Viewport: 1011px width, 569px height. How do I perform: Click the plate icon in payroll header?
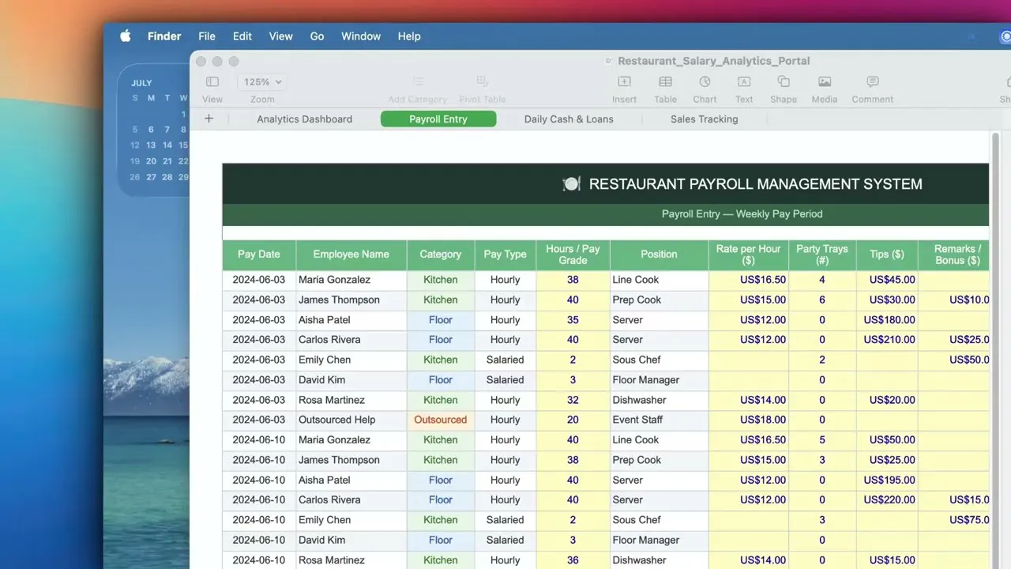point(571,184)
